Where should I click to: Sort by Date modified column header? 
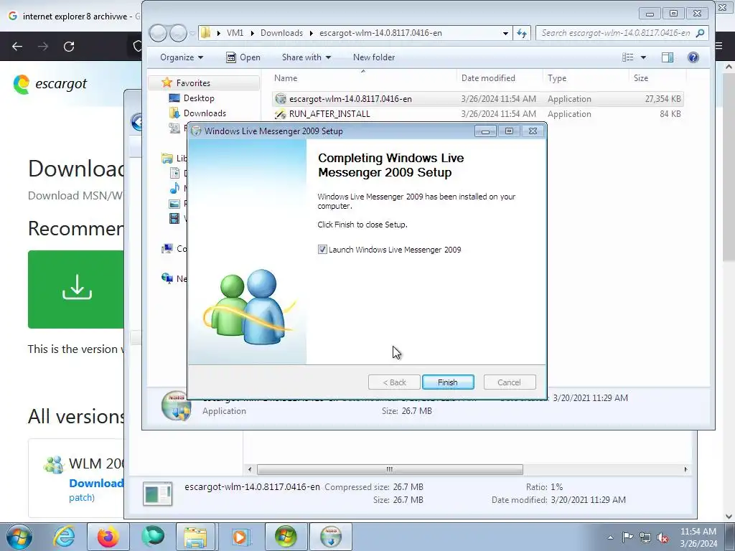(x=488, y=78)
